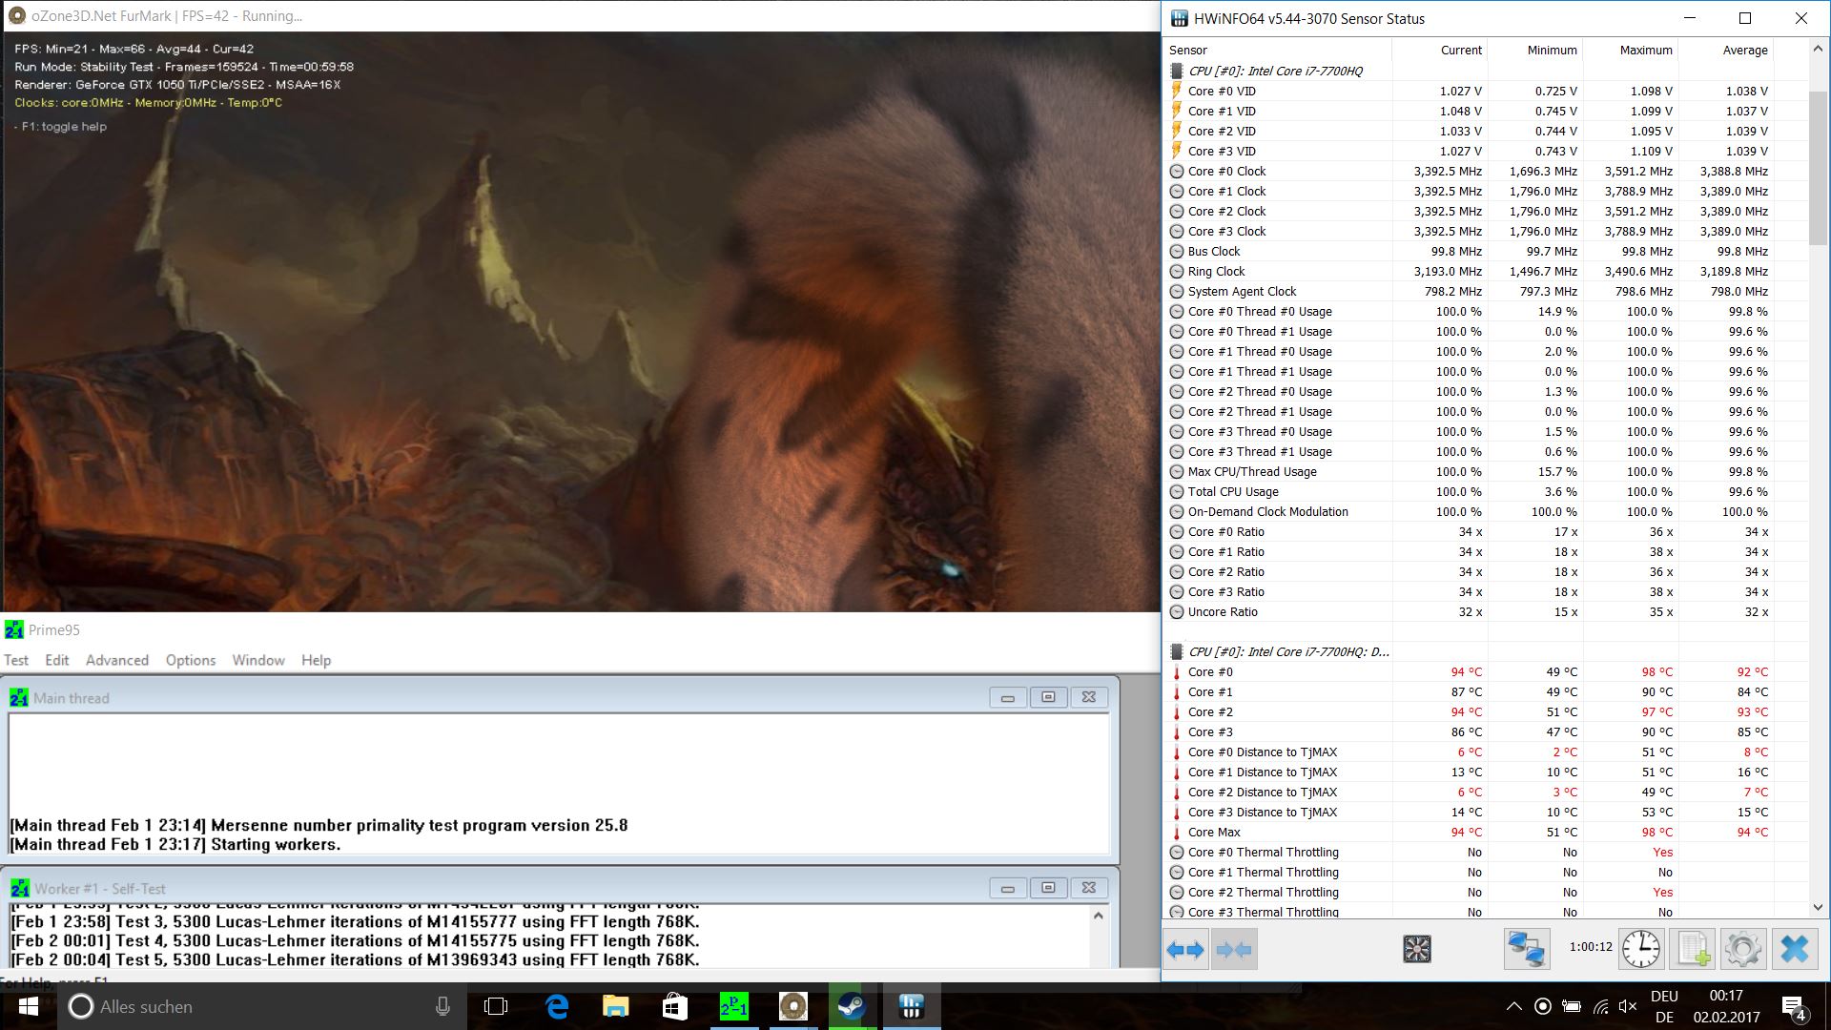
Task: Click Worker #1 log scroll up arrow
Action: coord(1099,916)
